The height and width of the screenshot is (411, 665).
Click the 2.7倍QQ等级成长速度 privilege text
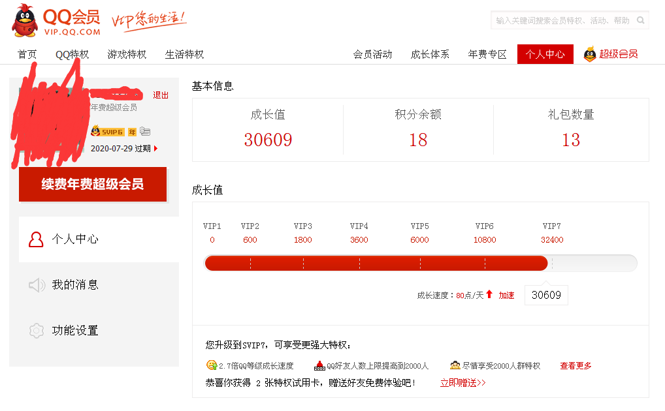click(x=256, y=366)
